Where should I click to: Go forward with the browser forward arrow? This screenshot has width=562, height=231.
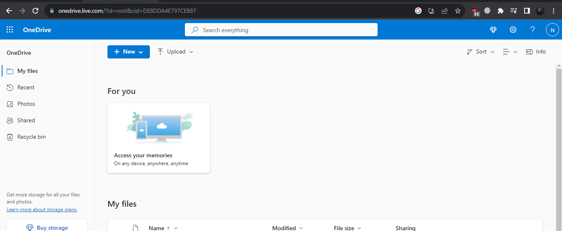[22, 11]
